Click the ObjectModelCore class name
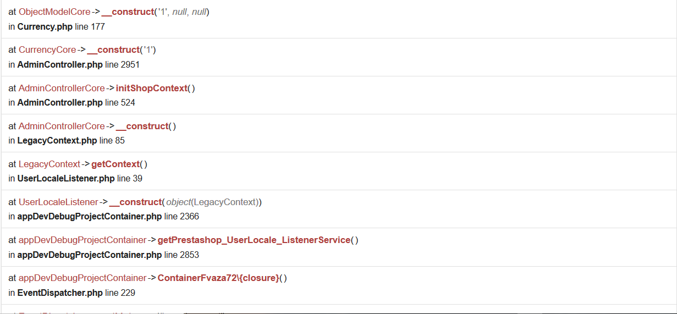Viewport: 677px width, 314px height. tap(54, 12)
